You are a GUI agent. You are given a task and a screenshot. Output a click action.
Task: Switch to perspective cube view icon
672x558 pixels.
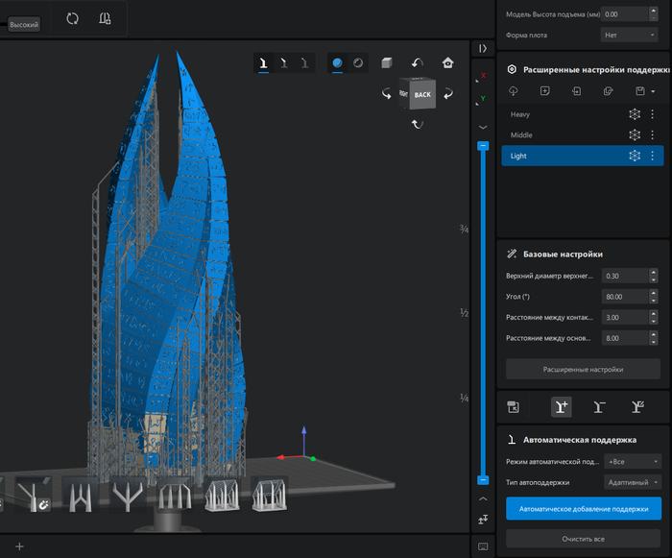(x=386, y=63)
